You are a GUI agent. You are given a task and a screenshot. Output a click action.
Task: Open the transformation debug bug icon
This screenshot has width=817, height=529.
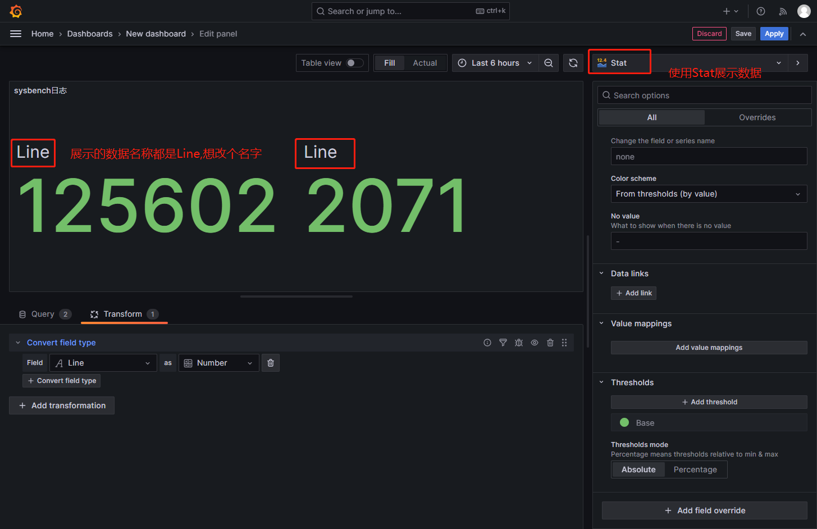(x=519, y=343)
